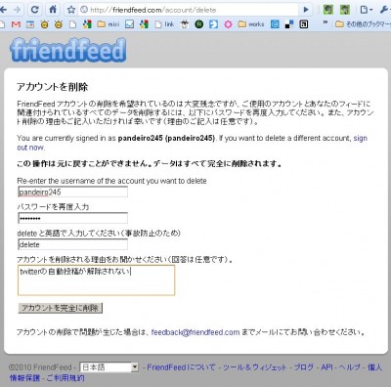Open the blue swirl bookmark after works

click(x=275, y=24)
